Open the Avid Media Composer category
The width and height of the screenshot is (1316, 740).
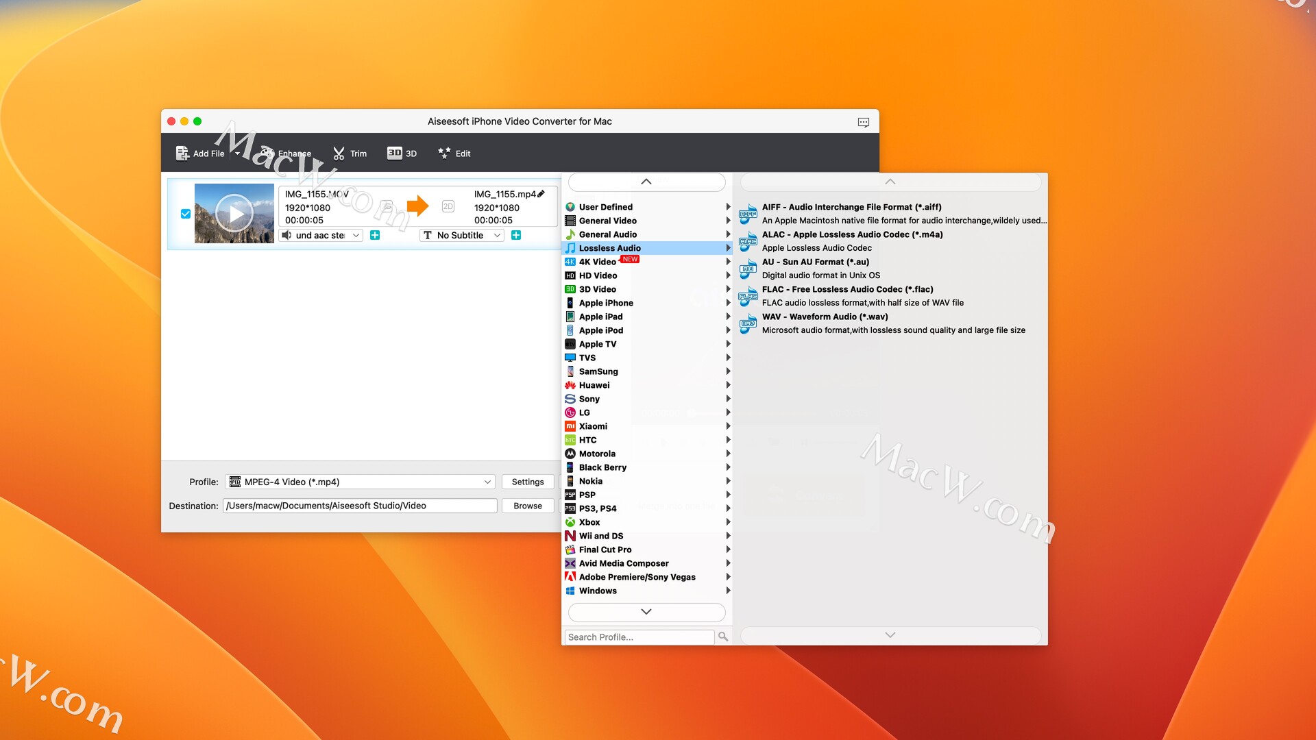coord(647,563)
